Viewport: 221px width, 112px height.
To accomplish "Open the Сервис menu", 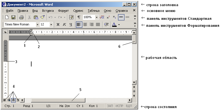I will point(78,11).
